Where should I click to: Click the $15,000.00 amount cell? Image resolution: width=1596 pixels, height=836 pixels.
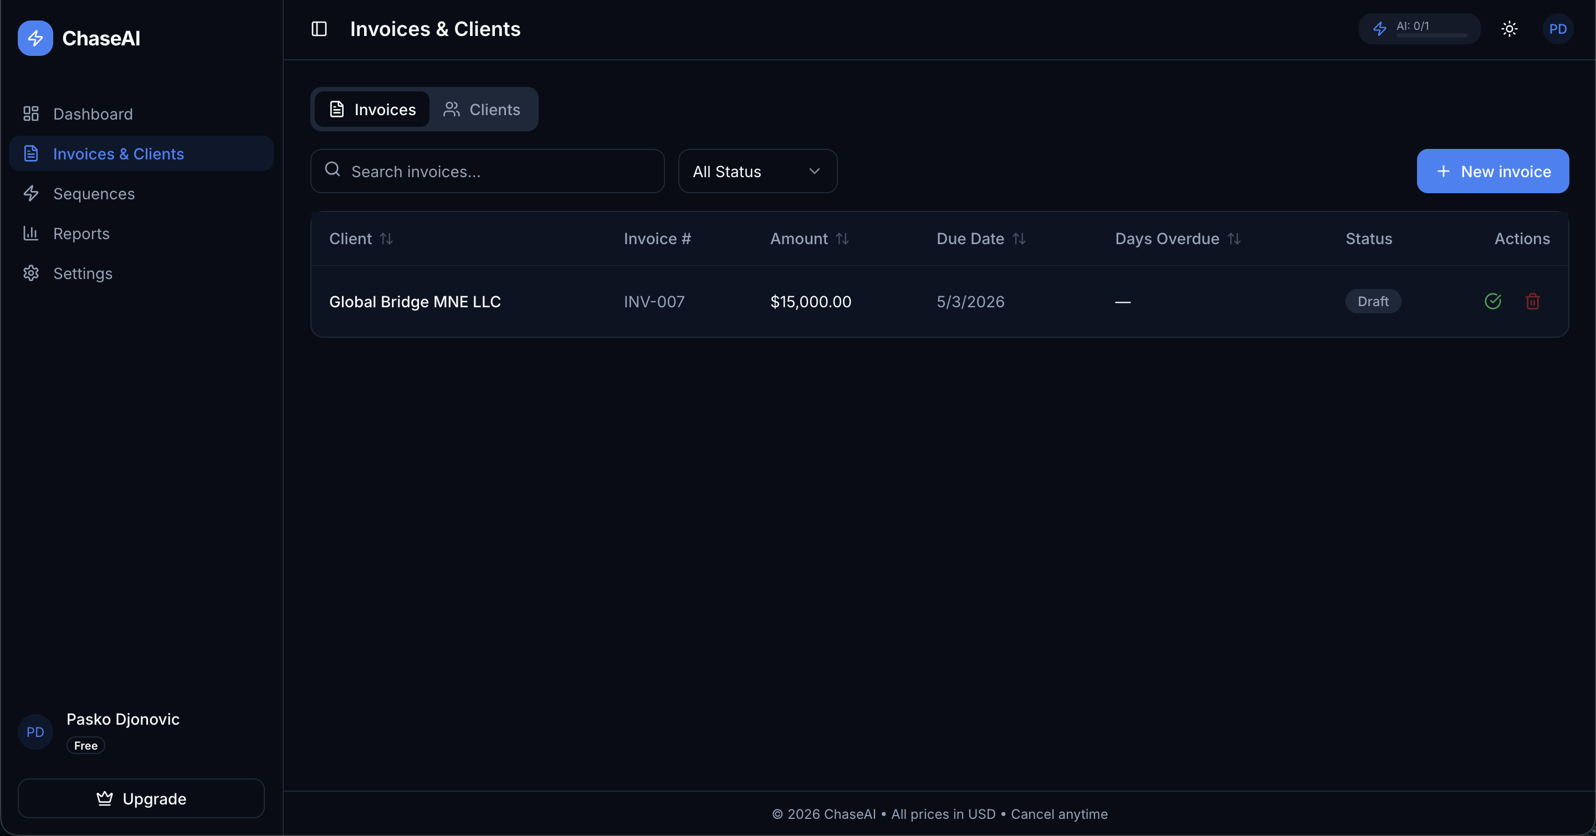[x=810, y=301]
